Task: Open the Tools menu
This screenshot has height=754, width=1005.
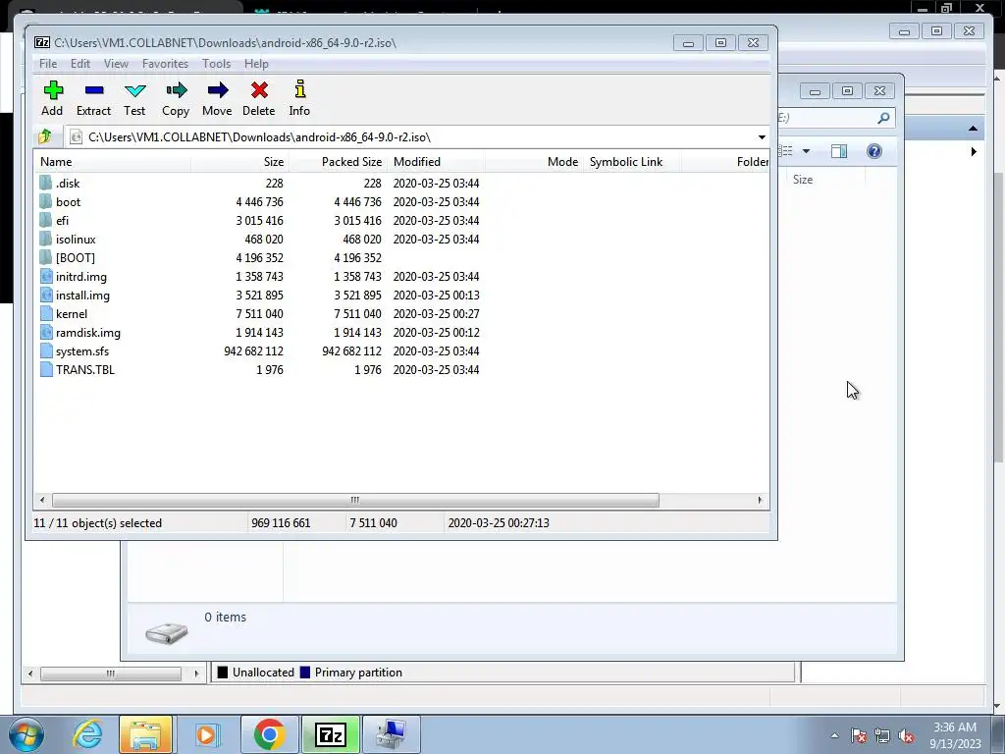Action: click(x=217, y=64)
